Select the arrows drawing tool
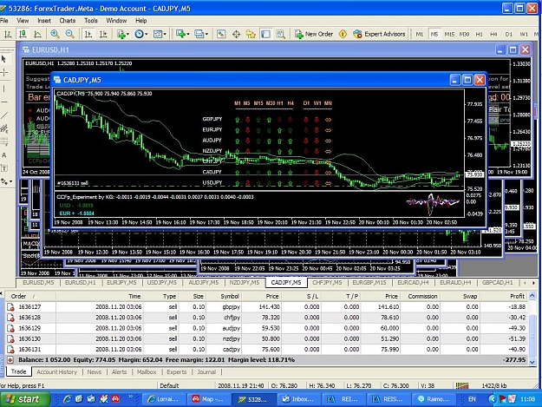This screenshot has height=407, width=542. [3, 181]
